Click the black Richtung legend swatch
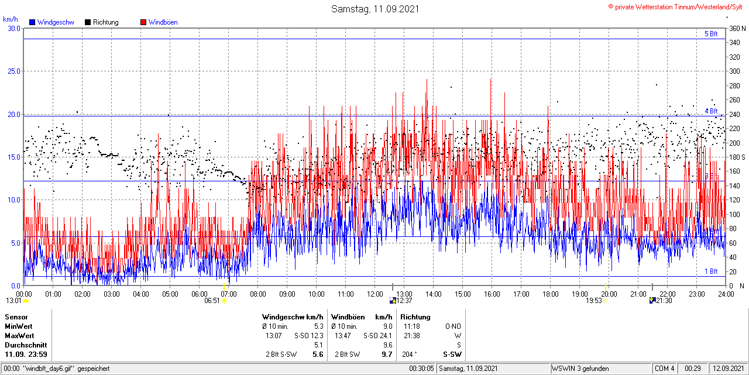 (x=87, y=22)
